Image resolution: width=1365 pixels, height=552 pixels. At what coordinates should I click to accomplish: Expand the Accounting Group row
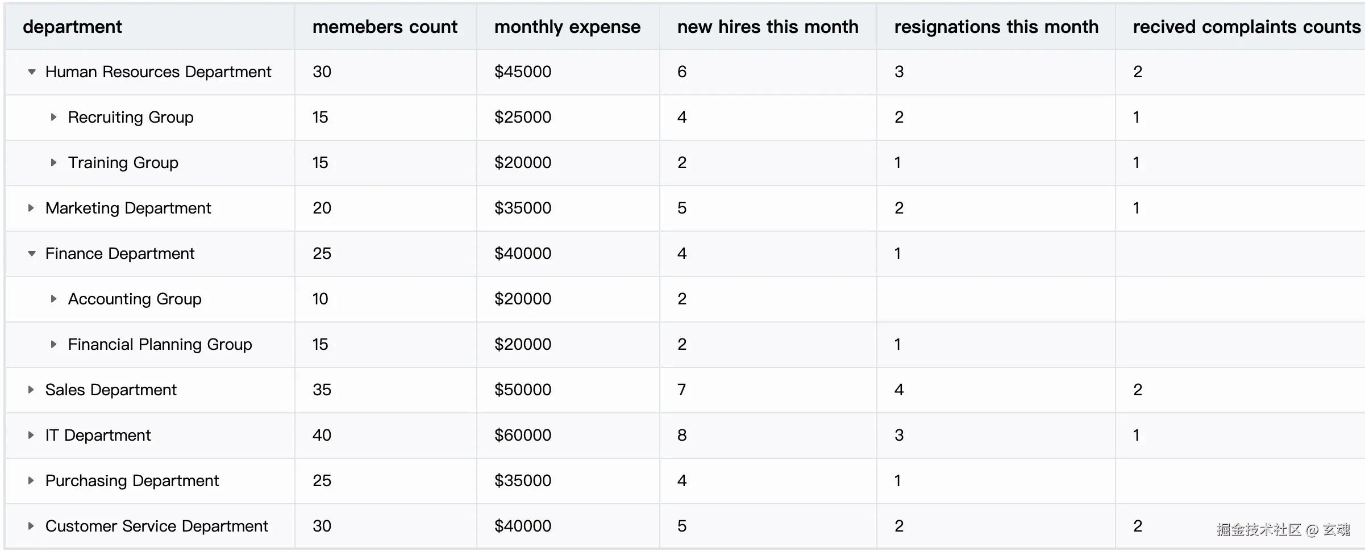coord(53,299)
